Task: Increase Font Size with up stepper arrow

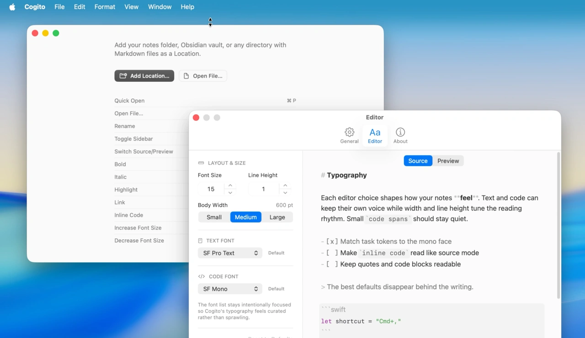Action: tap(230, 185)
